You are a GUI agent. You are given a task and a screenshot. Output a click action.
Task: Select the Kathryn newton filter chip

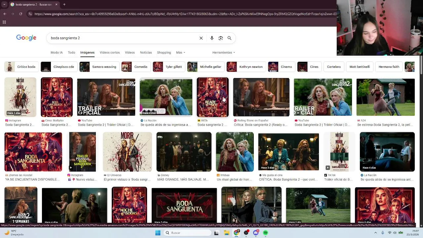(246, 67)
